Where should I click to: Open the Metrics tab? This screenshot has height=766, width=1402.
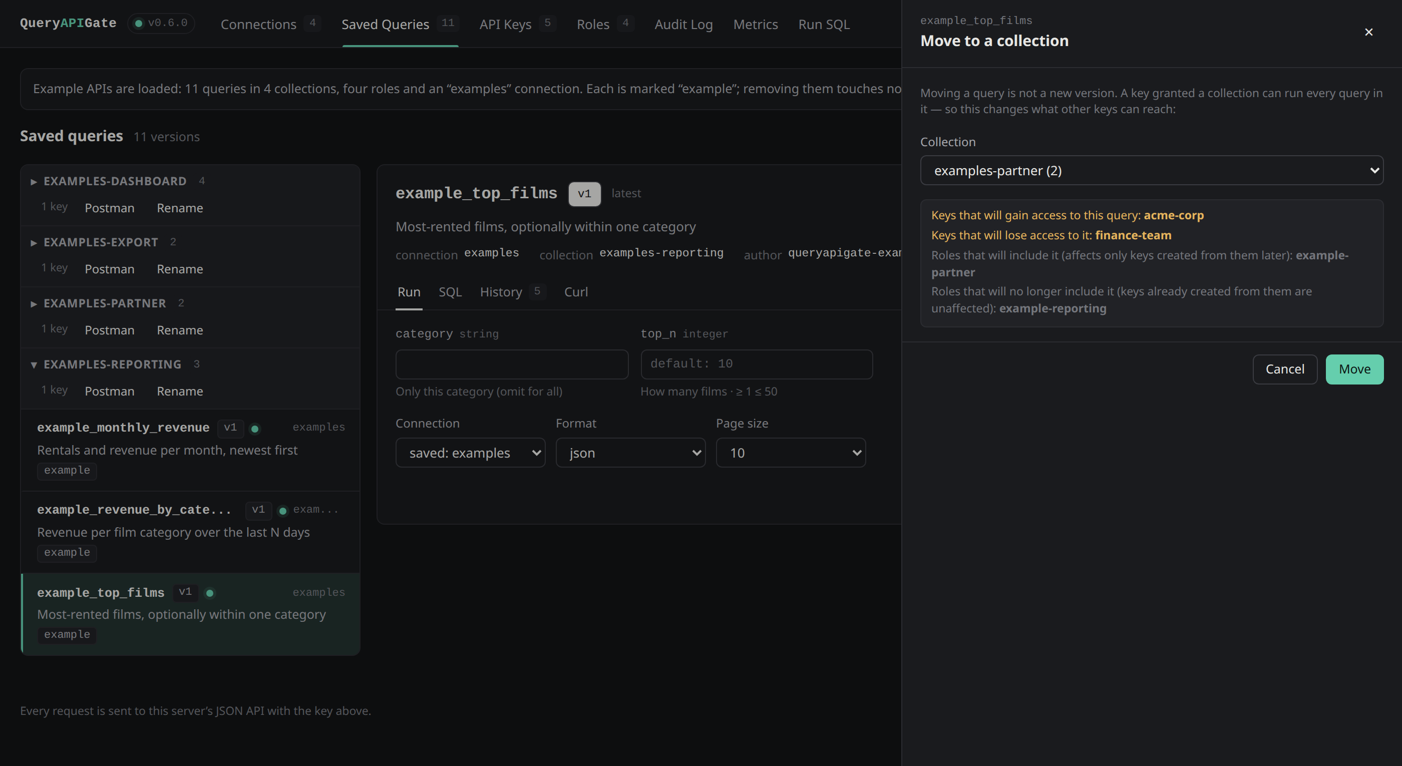pos(756,24)
